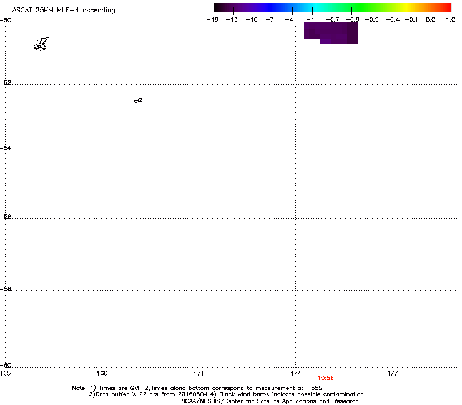Click the "-56" latitude axis label
The height and width of the screenshot is (405, 462).
point(6,216)
